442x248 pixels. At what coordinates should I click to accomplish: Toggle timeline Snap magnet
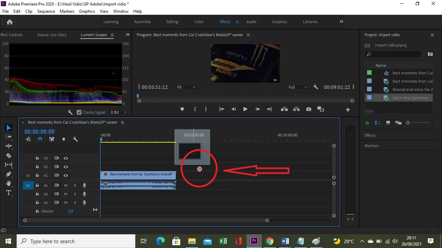click(40, 139)
